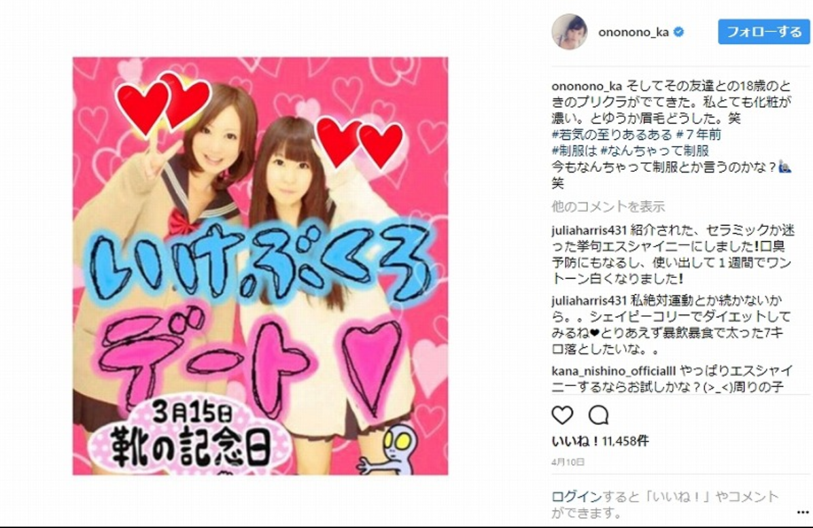Follow the account using フォローする button
The image size is (813, 528).
click(x=764, y=32)
